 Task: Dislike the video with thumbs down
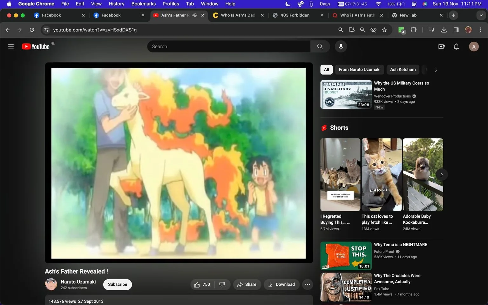pos(222,284)
